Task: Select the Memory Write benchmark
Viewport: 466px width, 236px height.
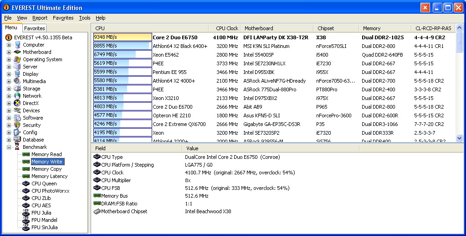Action: pyautogui.click(x=47, y=162)
